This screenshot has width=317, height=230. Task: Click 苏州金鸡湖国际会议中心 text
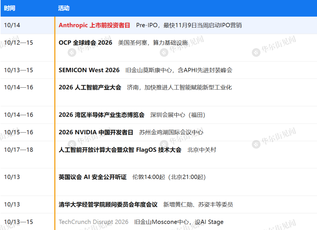[x=171, y=132]
